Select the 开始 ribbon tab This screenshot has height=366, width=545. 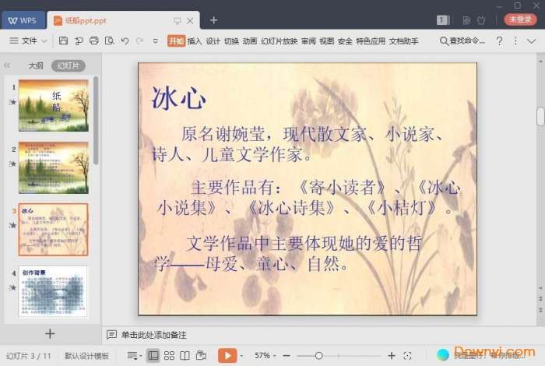(x=176, y=41)
